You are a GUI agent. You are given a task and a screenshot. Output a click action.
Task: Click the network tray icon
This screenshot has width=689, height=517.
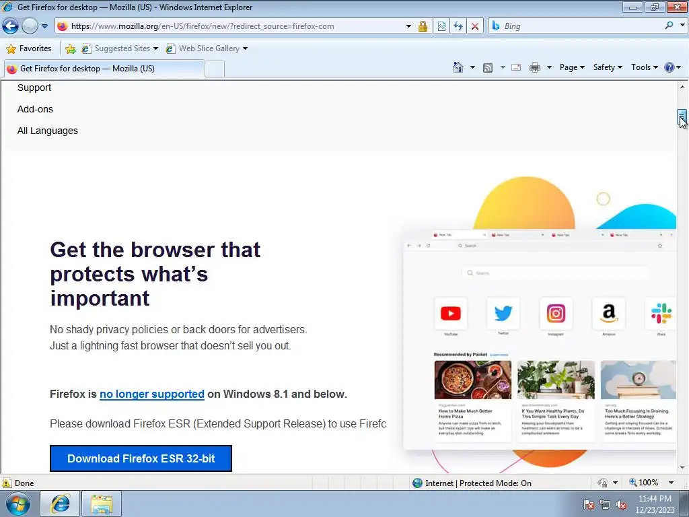click(x=605, y=504)
